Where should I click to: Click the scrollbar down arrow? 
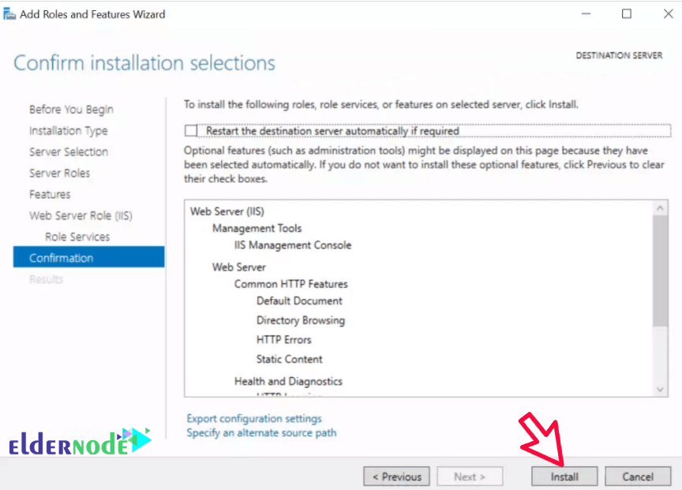tap(661, 389)
